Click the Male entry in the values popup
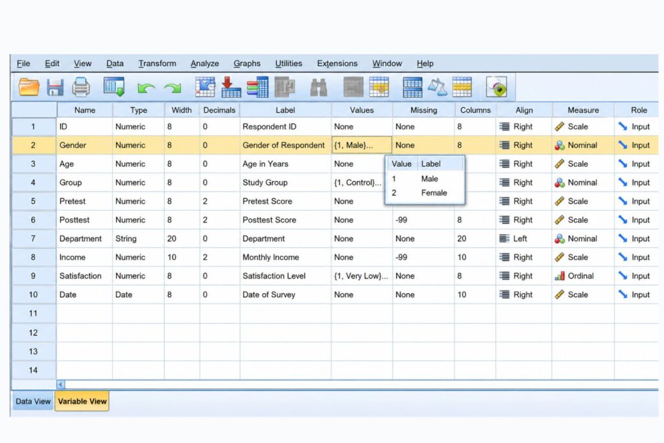This screenshot has width=664, height=443. click(x=429, y=179)
